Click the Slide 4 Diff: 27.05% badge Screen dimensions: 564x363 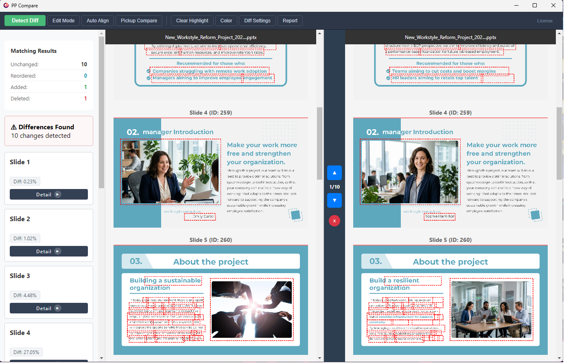point(26,352)
